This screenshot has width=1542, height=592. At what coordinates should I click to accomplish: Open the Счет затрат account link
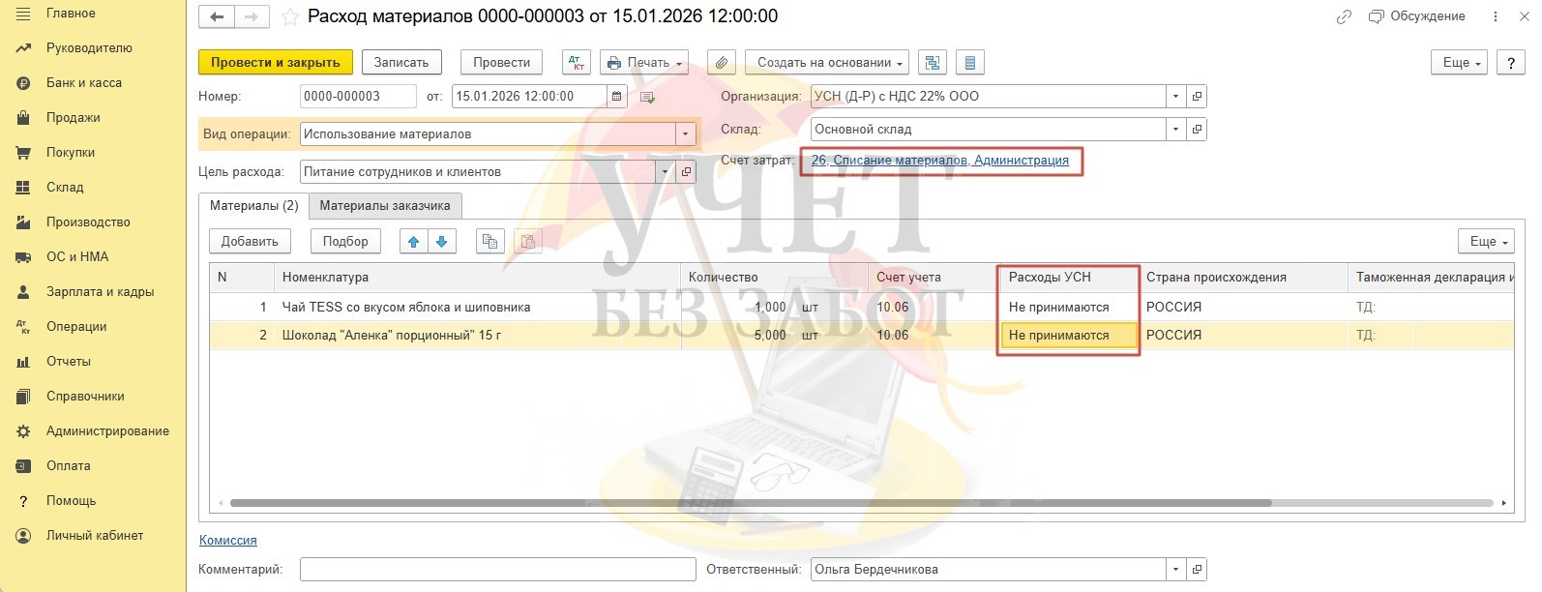tap(939, 161)
